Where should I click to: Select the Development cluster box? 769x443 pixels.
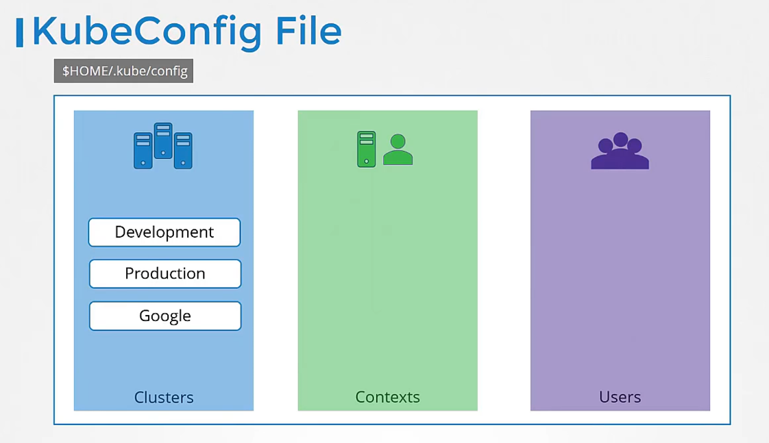(164, 232)
